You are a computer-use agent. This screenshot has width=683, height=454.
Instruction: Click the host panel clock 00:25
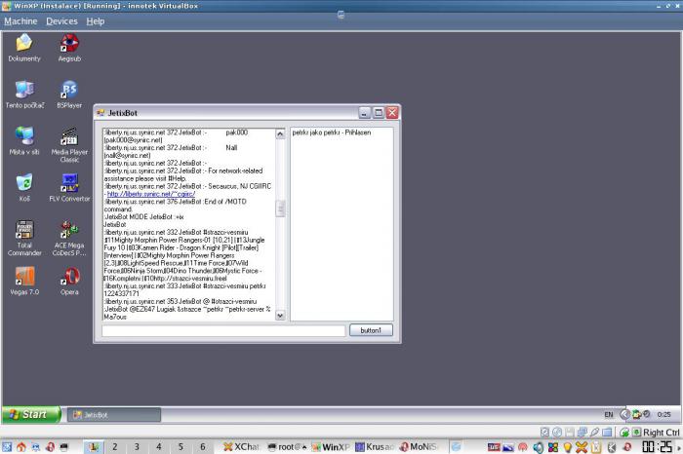(x=658, y=446)
